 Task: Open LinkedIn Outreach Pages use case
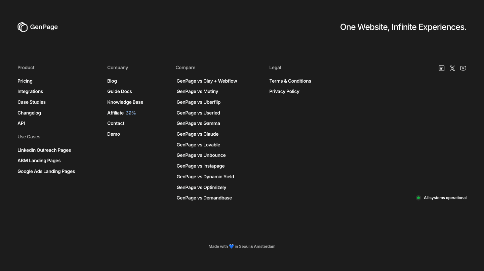(x=44, y=150)
